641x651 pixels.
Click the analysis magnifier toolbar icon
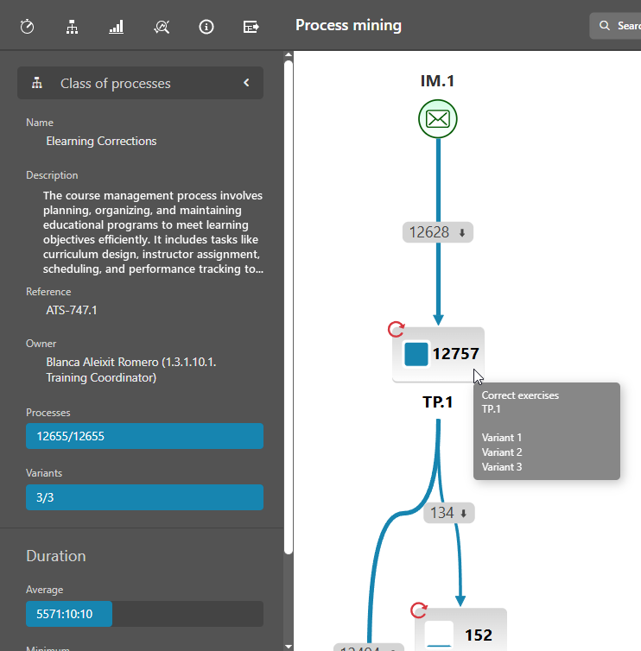(161, 27)
